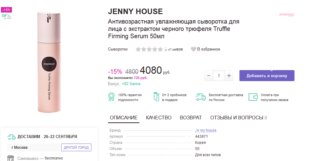Open the Сыворотки category link
311x161 pixels.
[118, 49]
